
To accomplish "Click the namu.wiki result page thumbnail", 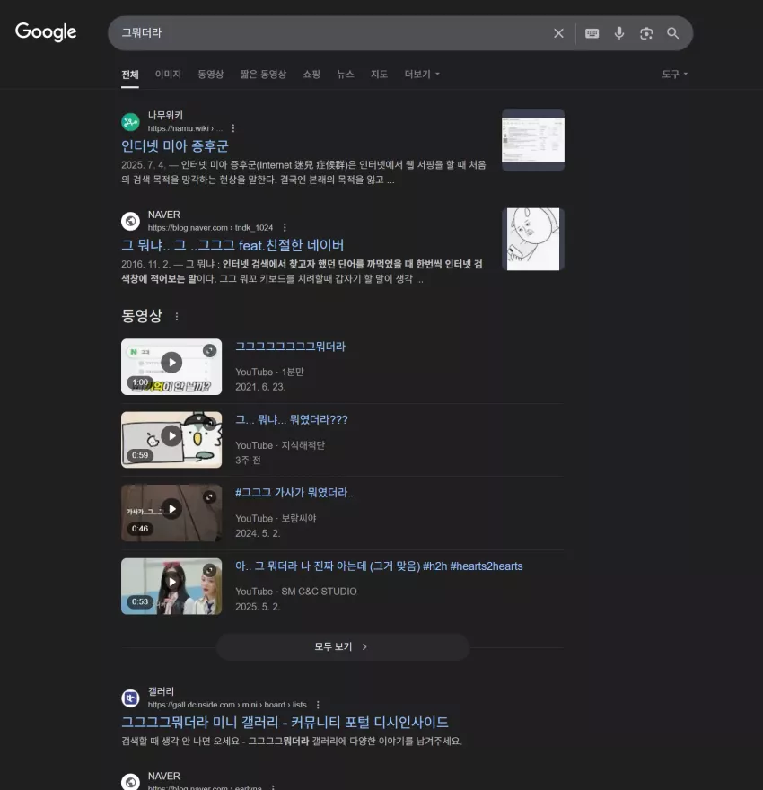I will pos(533,139).
